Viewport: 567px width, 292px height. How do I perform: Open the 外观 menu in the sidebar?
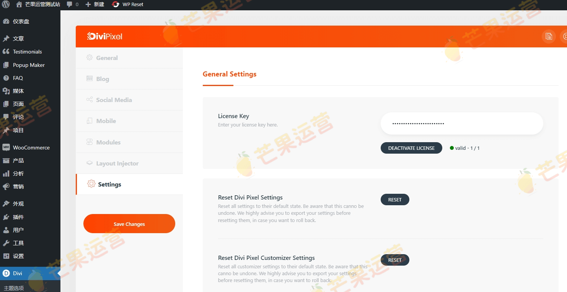[18, 203]
